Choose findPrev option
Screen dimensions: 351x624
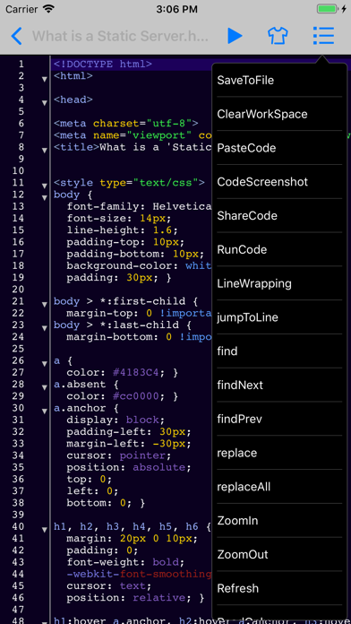point(279,419)
